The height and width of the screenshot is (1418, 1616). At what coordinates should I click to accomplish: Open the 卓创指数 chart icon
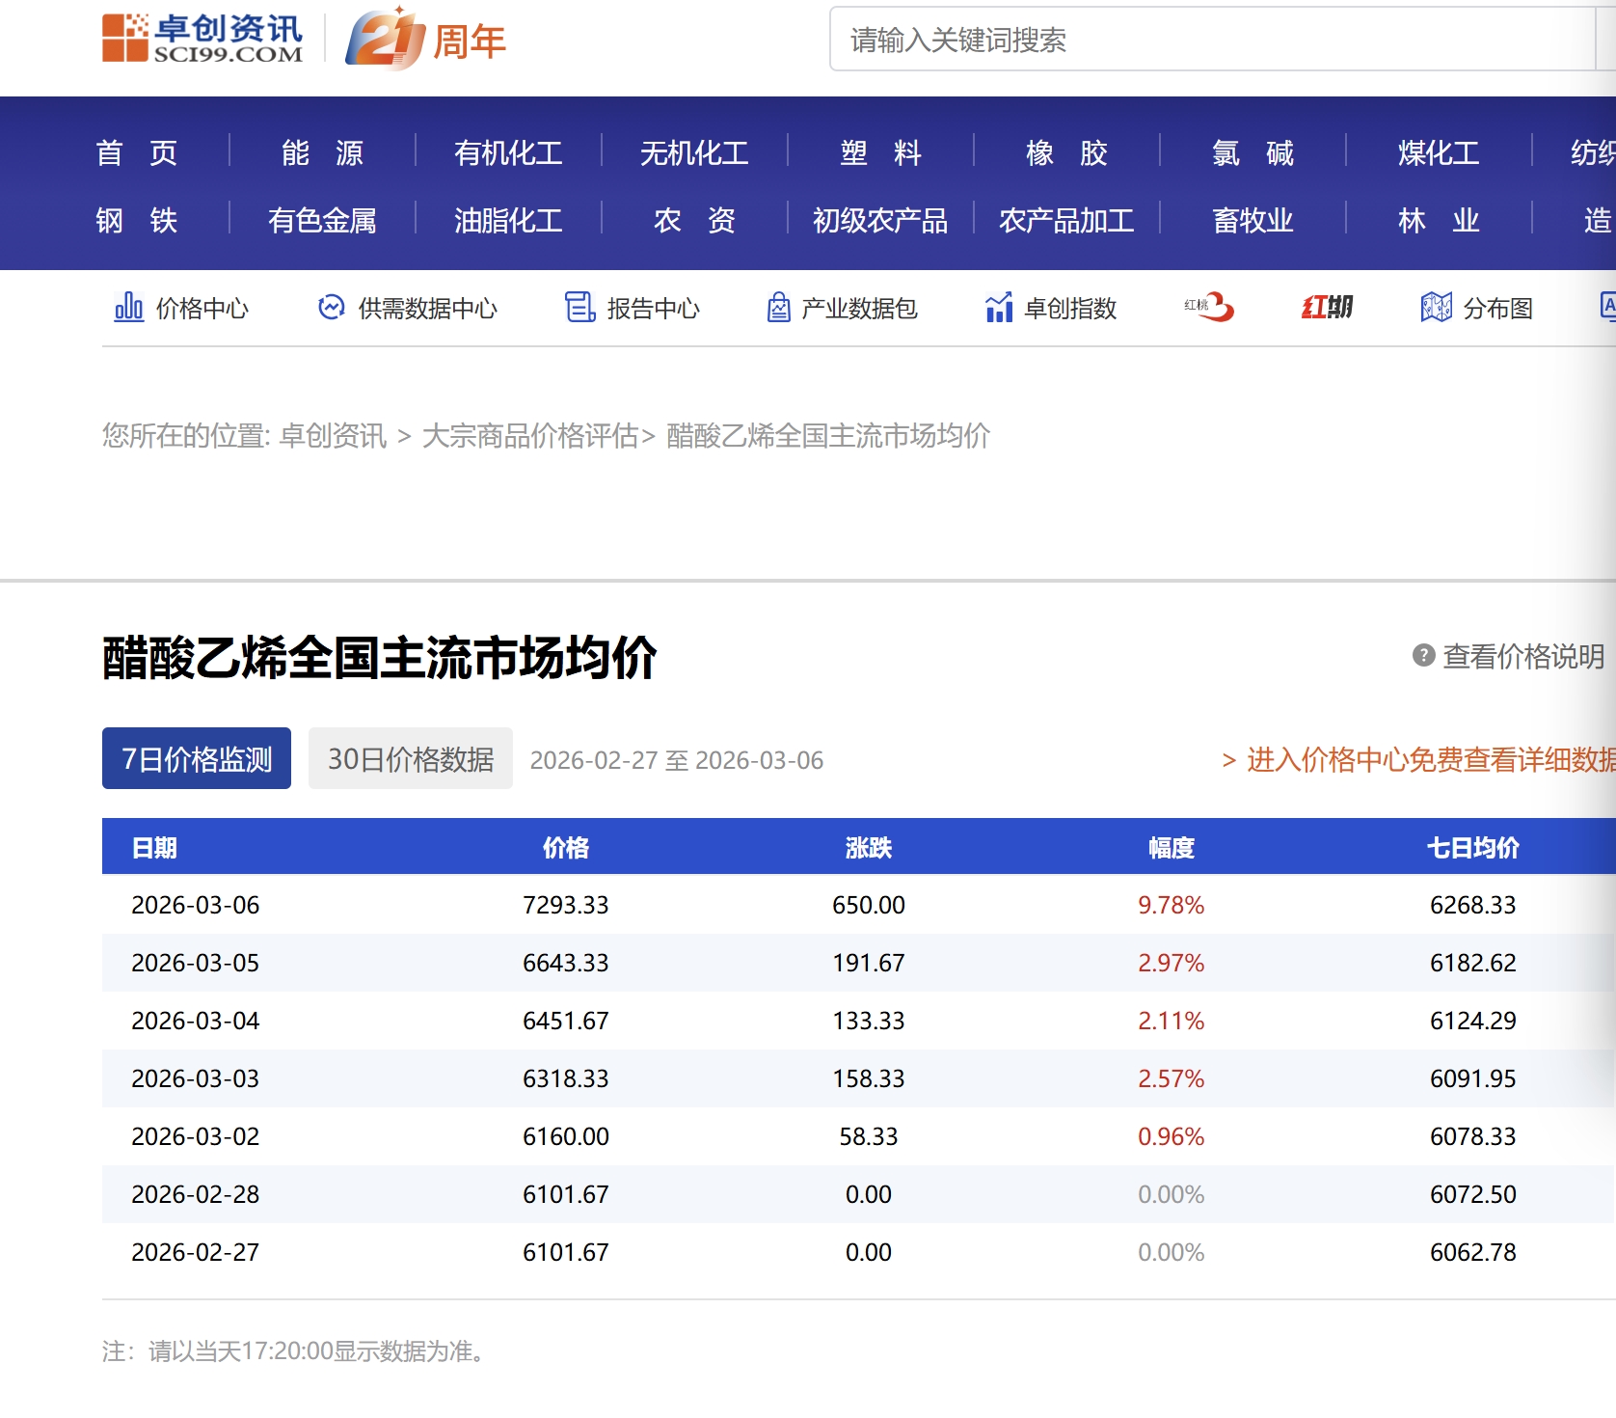[x=999, y=308]
